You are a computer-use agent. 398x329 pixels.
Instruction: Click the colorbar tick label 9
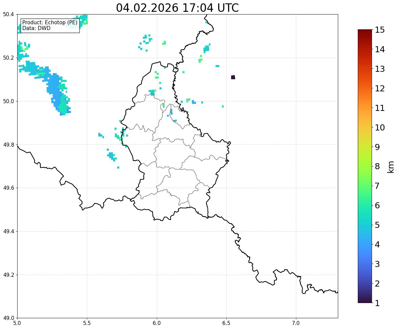377,147
